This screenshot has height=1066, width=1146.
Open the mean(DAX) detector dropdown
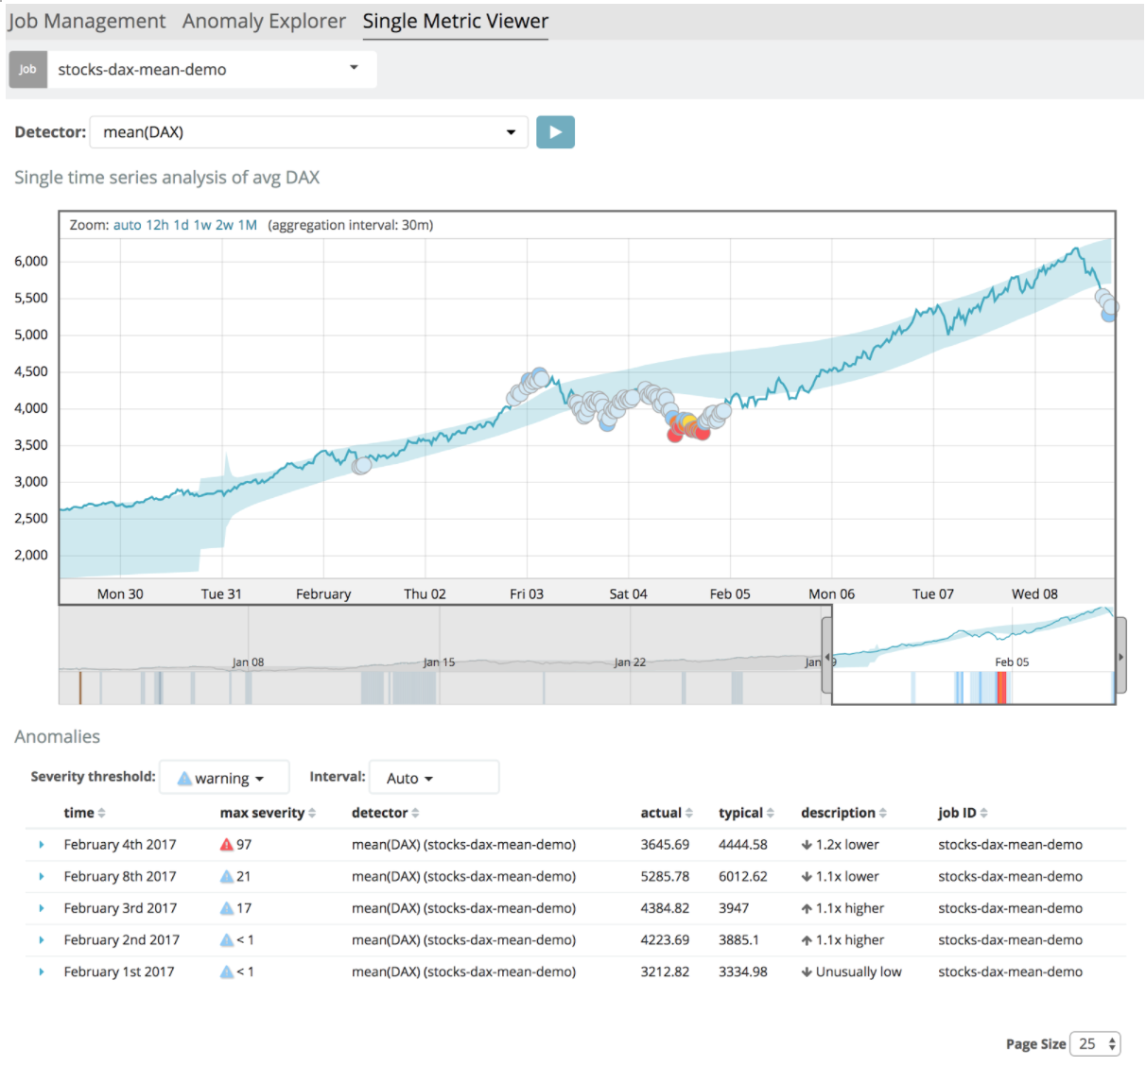point(309,132)
